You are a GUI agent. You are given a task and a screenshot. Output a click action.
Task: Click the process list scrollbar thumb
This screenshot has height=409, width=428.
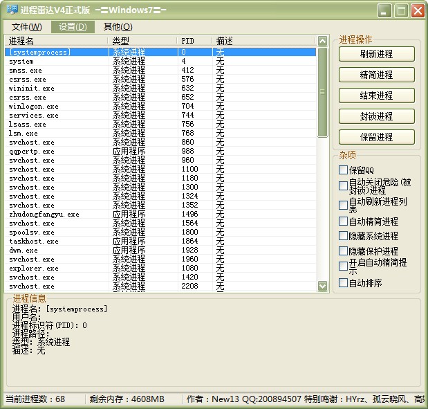(x=322, y=92)
